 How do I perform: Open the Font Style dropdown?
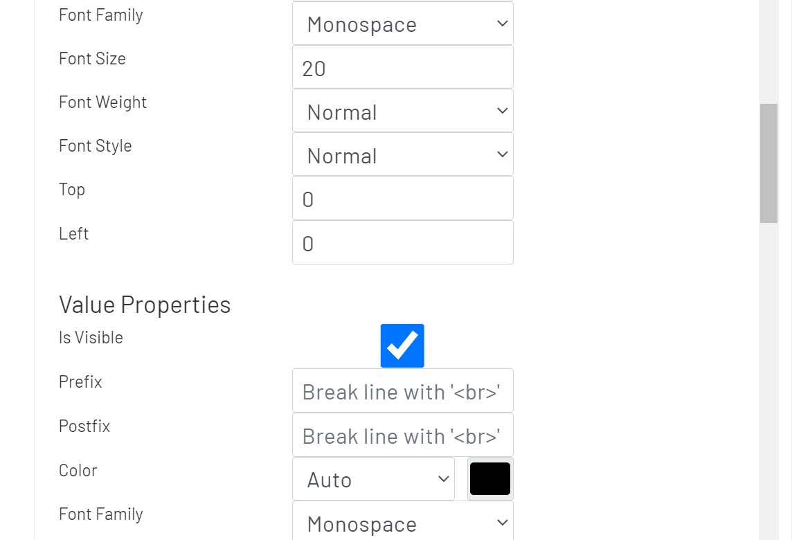click(402, 155)
